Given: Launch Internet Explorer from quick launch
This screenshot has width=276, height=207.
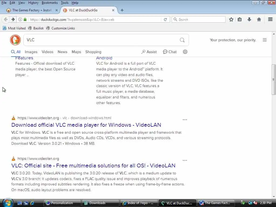Looking at the screenshot, I should point(32,203).
